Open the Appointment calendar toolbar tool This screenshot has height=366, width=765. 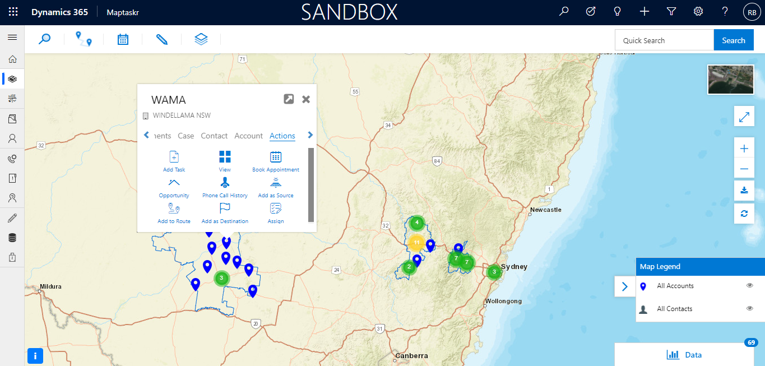tap(123, 39)
